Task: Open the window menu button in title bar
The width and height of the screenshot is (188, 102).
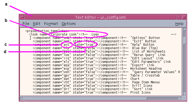Action: coord(22,17)
